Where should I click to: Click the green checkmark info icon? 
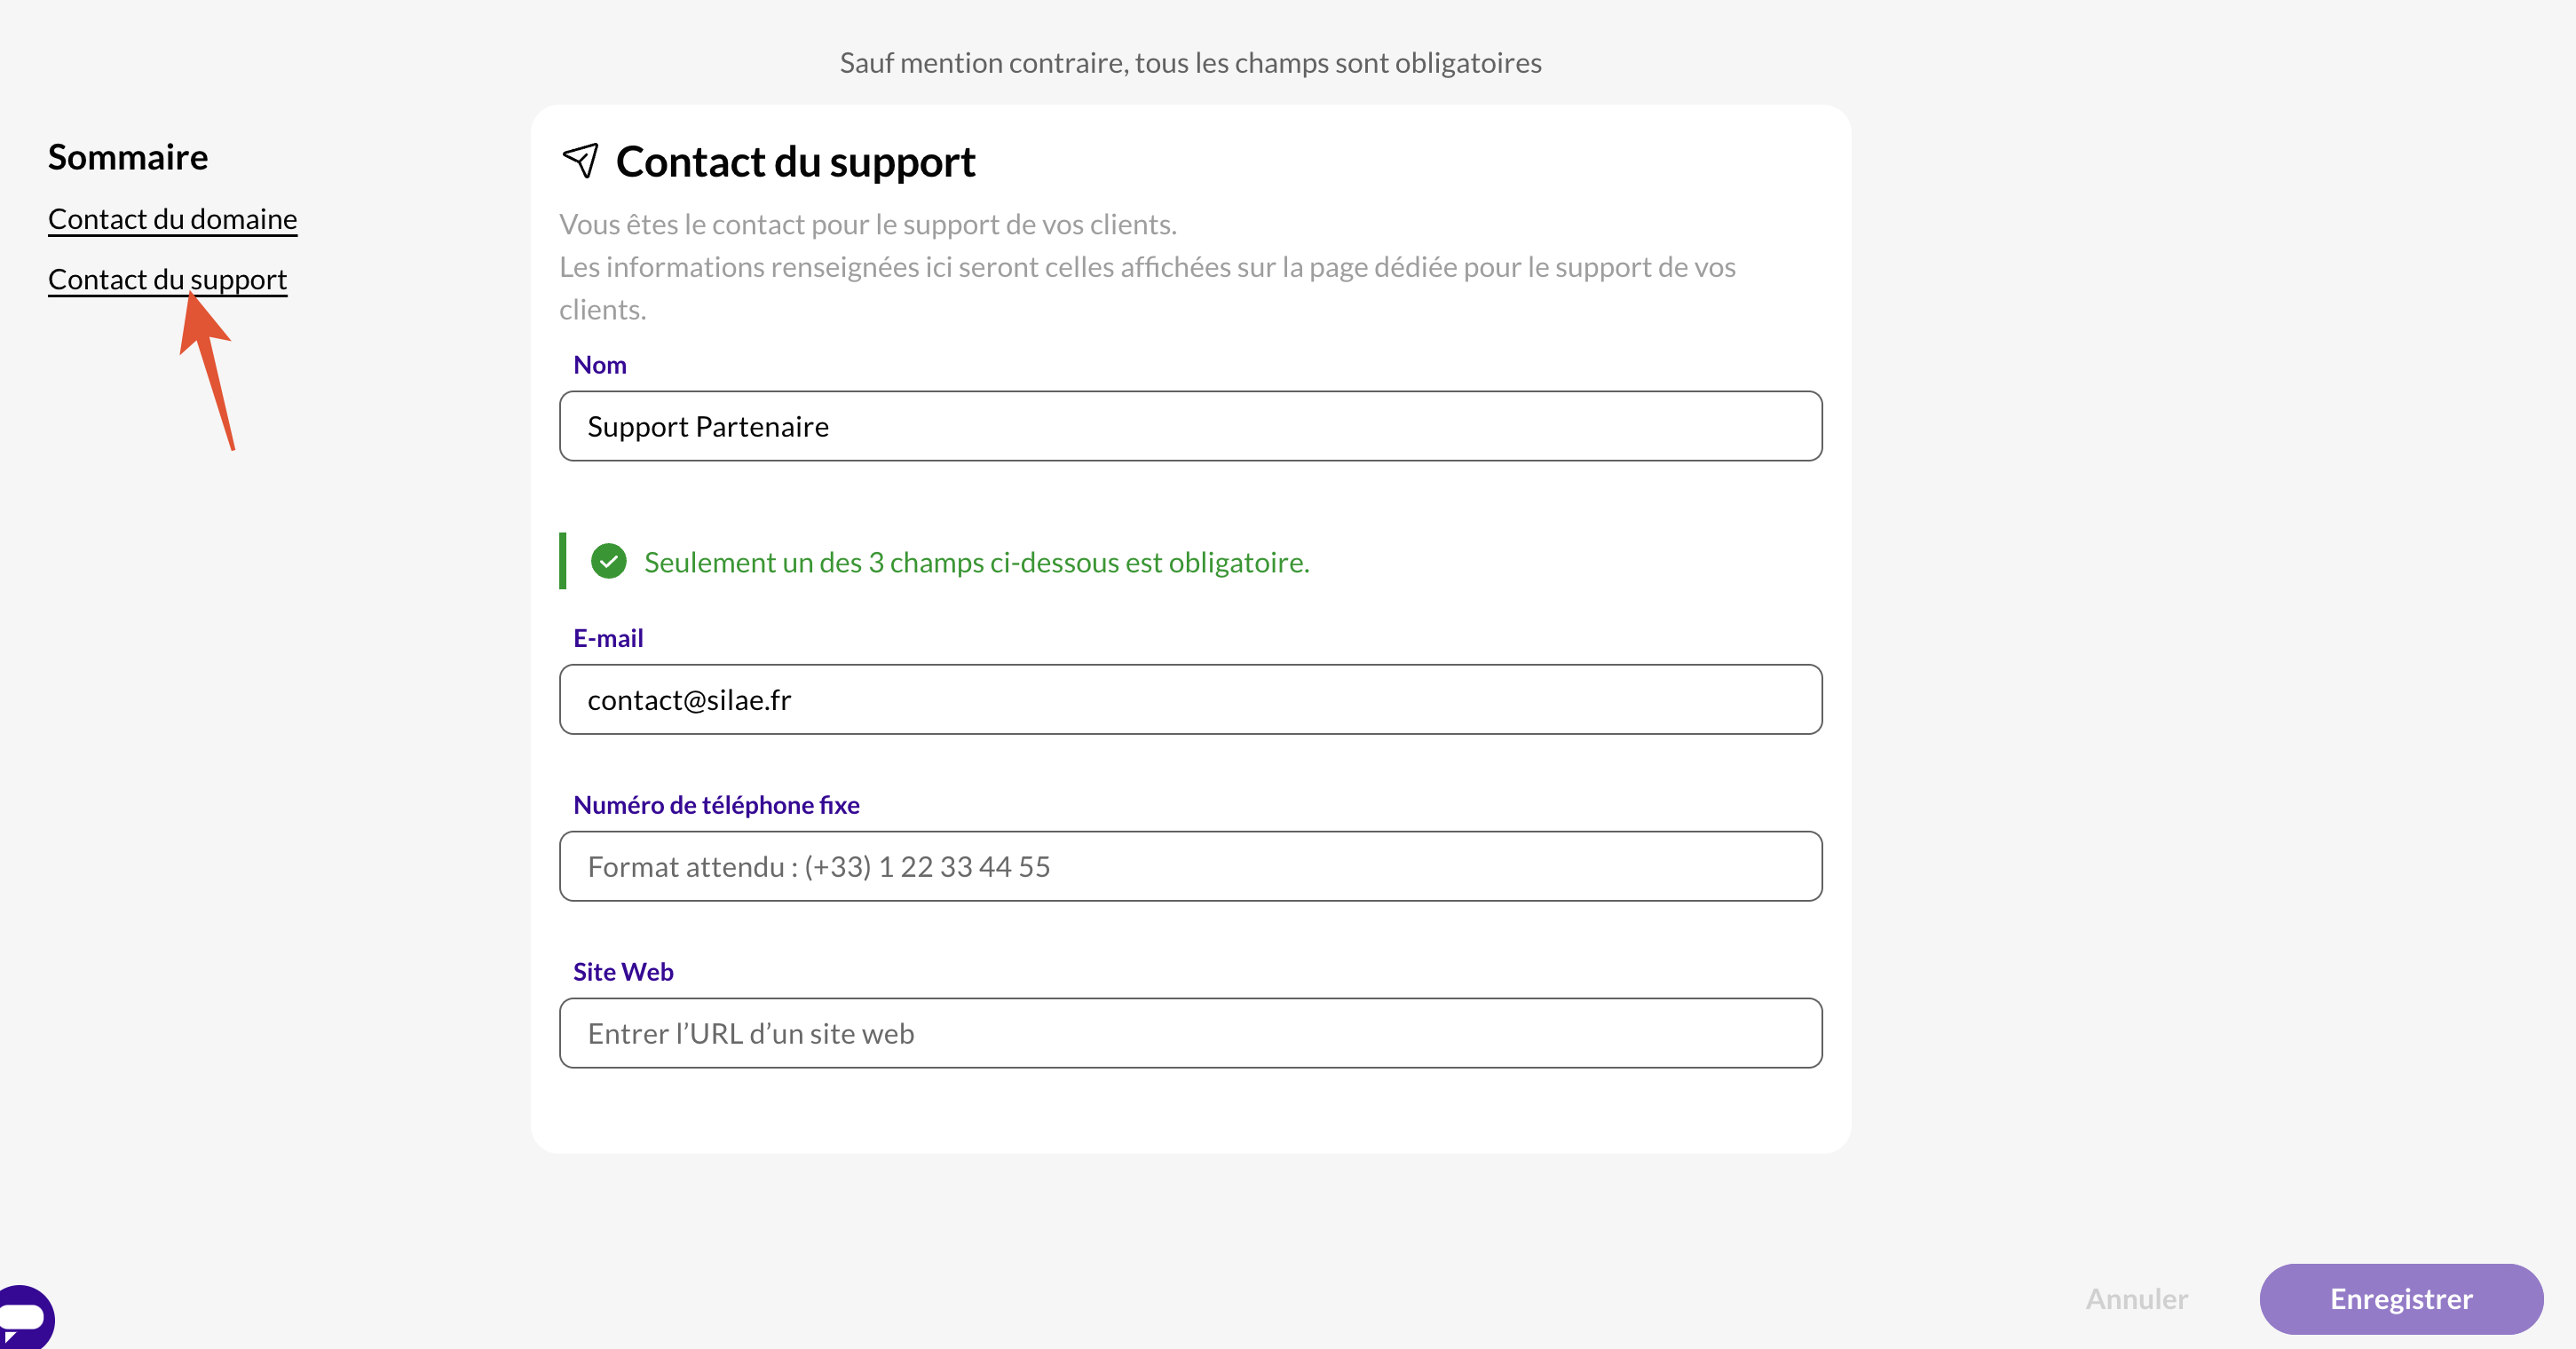point(608,561)
